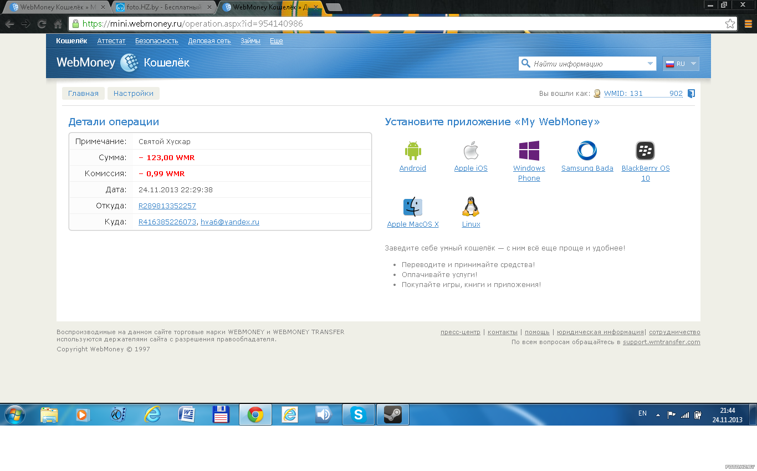The width and height of the screenshot is (757, 471).
Task: Click the speaker icon on the taskbar
Action: pos(324,414)
